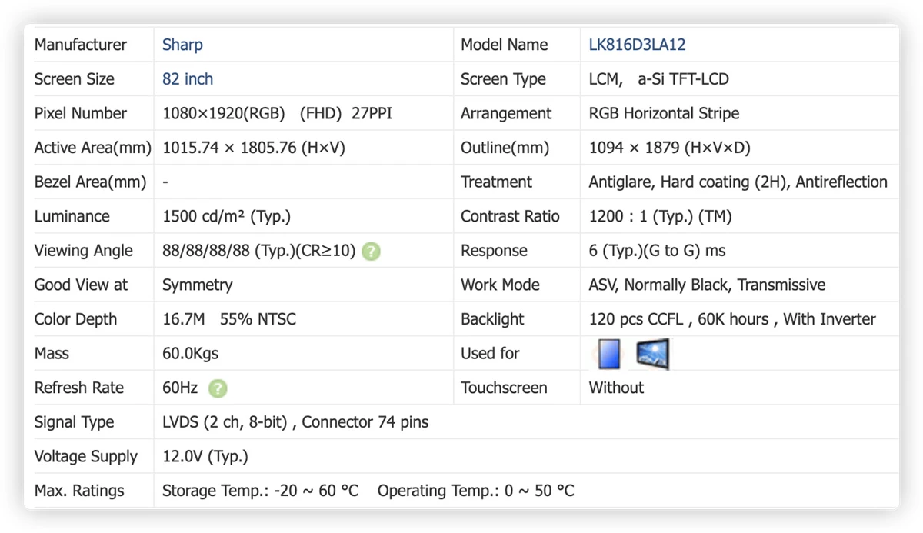Click the Response label

(x=494, y=251)
